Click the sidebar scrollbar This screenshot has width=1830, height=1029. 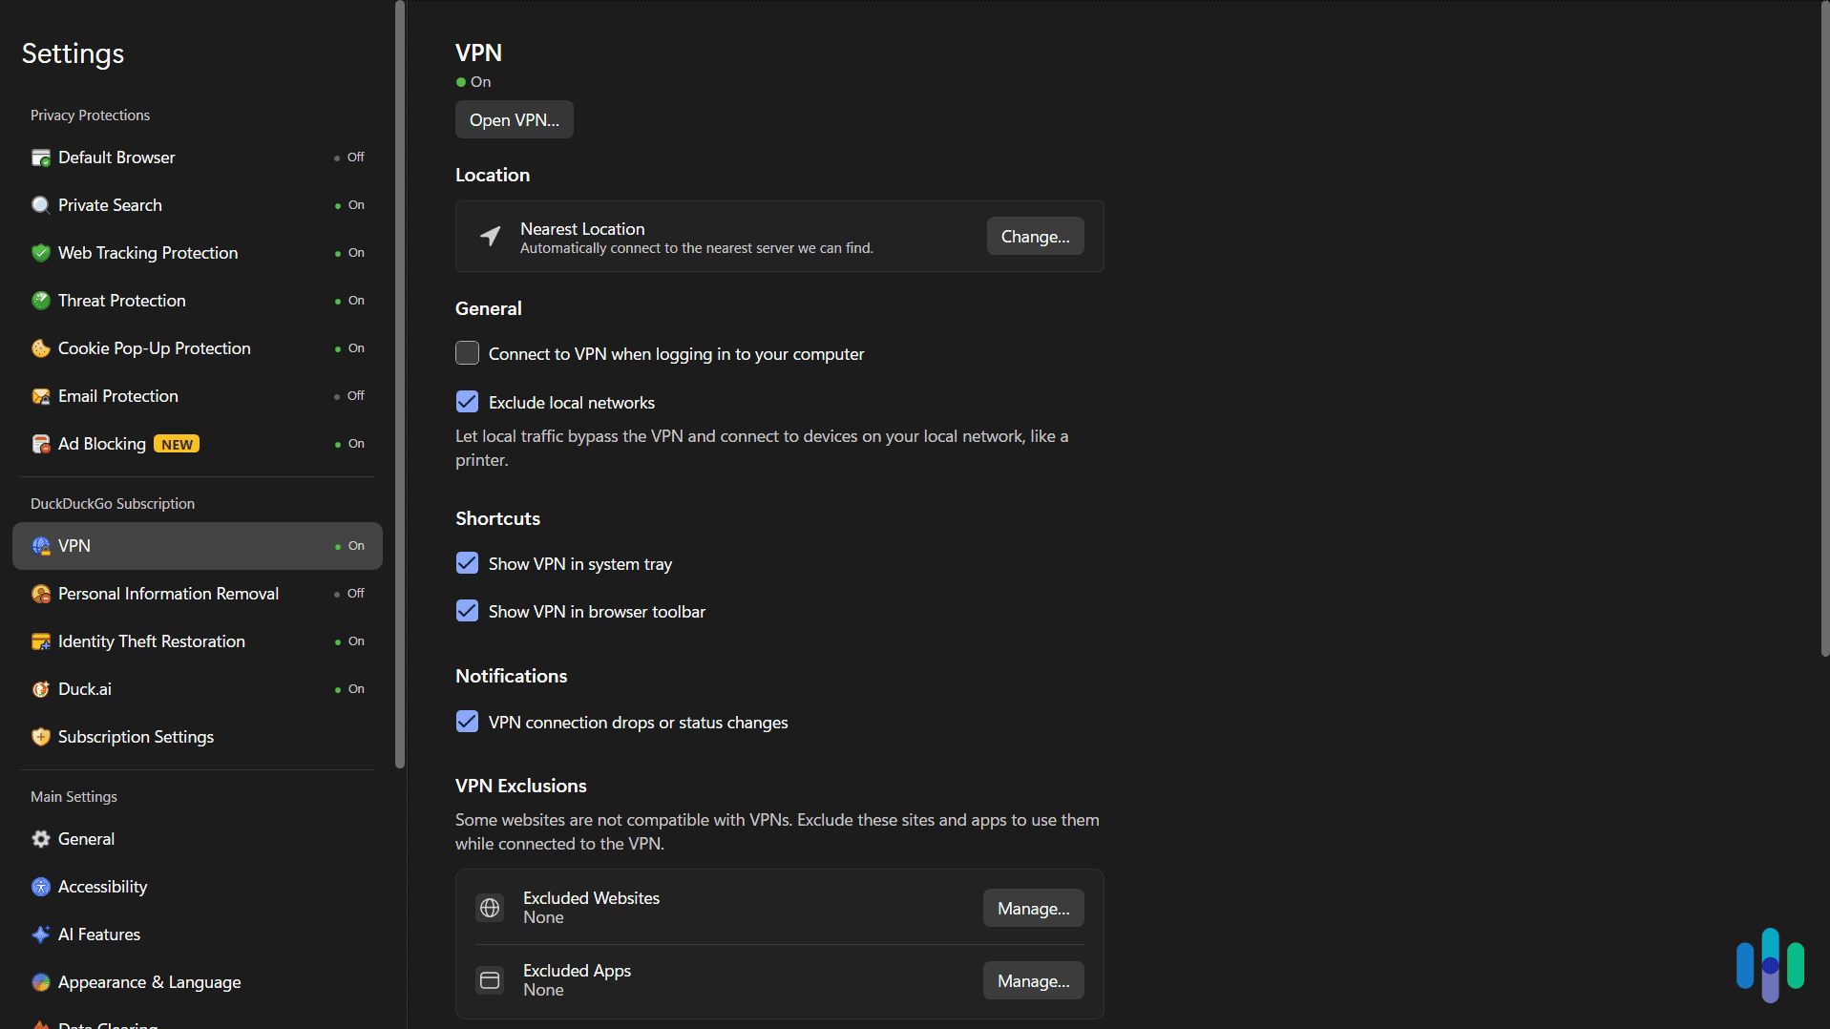[x=400, y=384]
